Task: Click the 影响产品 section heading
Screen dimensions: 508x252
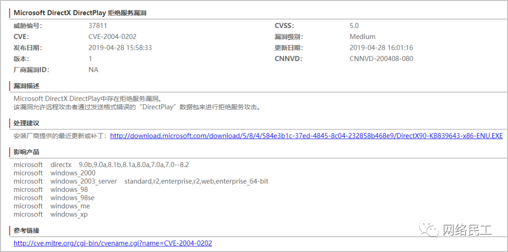Action: 26,152
